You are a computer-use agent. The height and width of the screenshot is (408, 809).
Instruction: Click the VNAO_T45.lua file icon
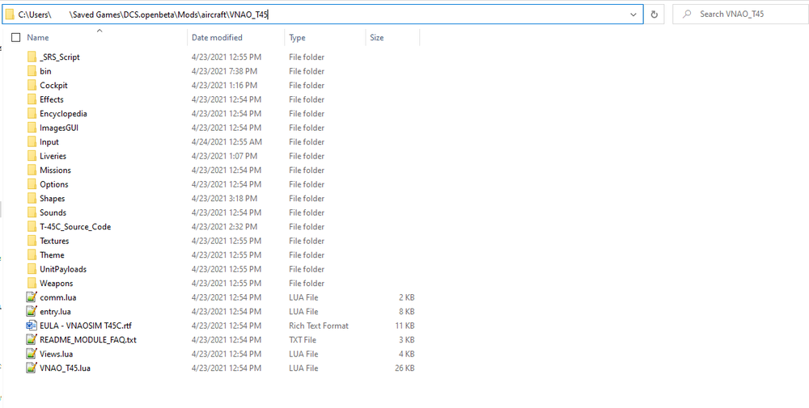(32, 368)
